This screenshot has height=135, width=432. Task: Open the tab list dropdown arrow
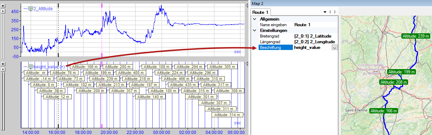tap(325, 12)
